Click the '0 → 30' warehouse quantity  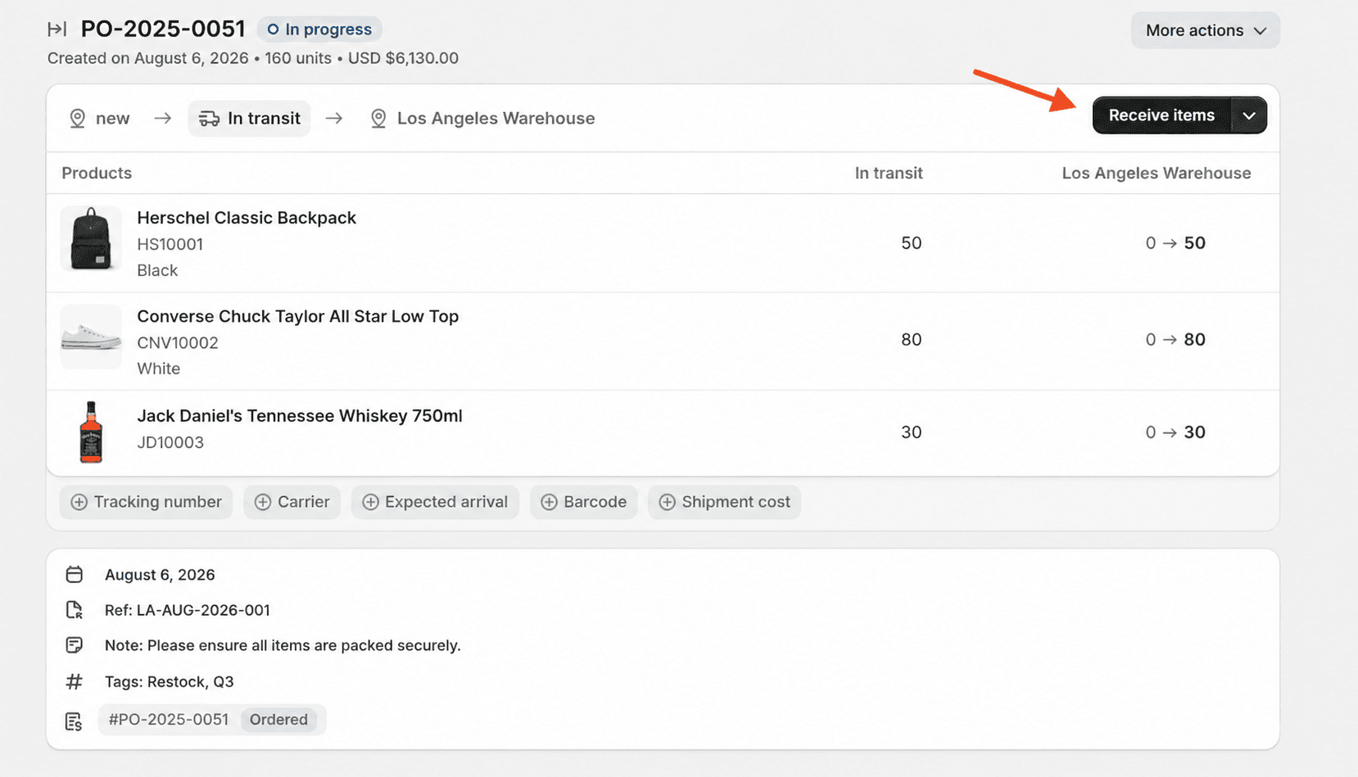tap(1175, 432)
